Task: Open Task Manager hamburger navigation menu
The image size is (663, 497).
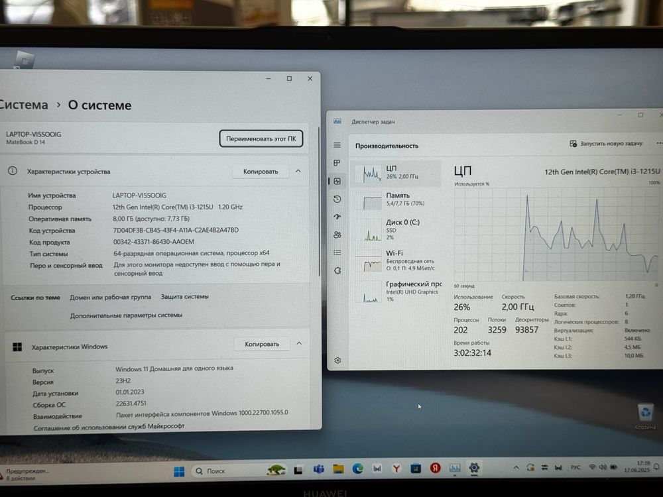Action: (x=337, y=145)
